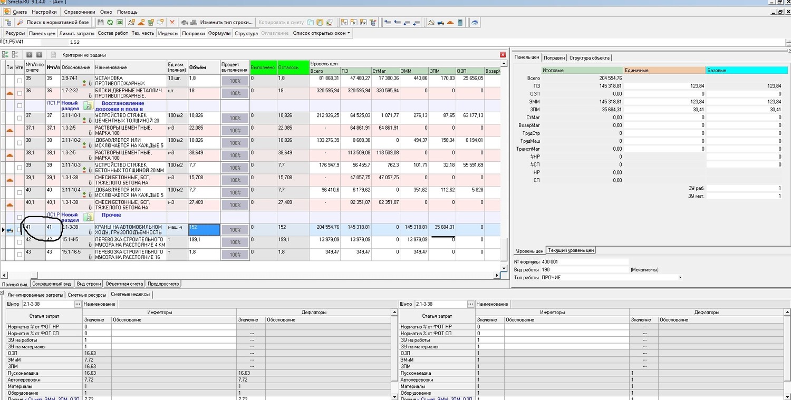Screen dimensions: 791x400
Task: Click the red close X on criteria bar
Action: coord(503,55)
